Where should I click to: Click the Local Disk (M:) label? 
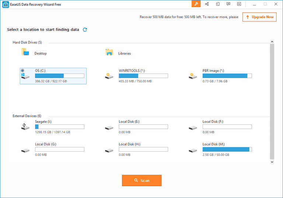(213, 144)
